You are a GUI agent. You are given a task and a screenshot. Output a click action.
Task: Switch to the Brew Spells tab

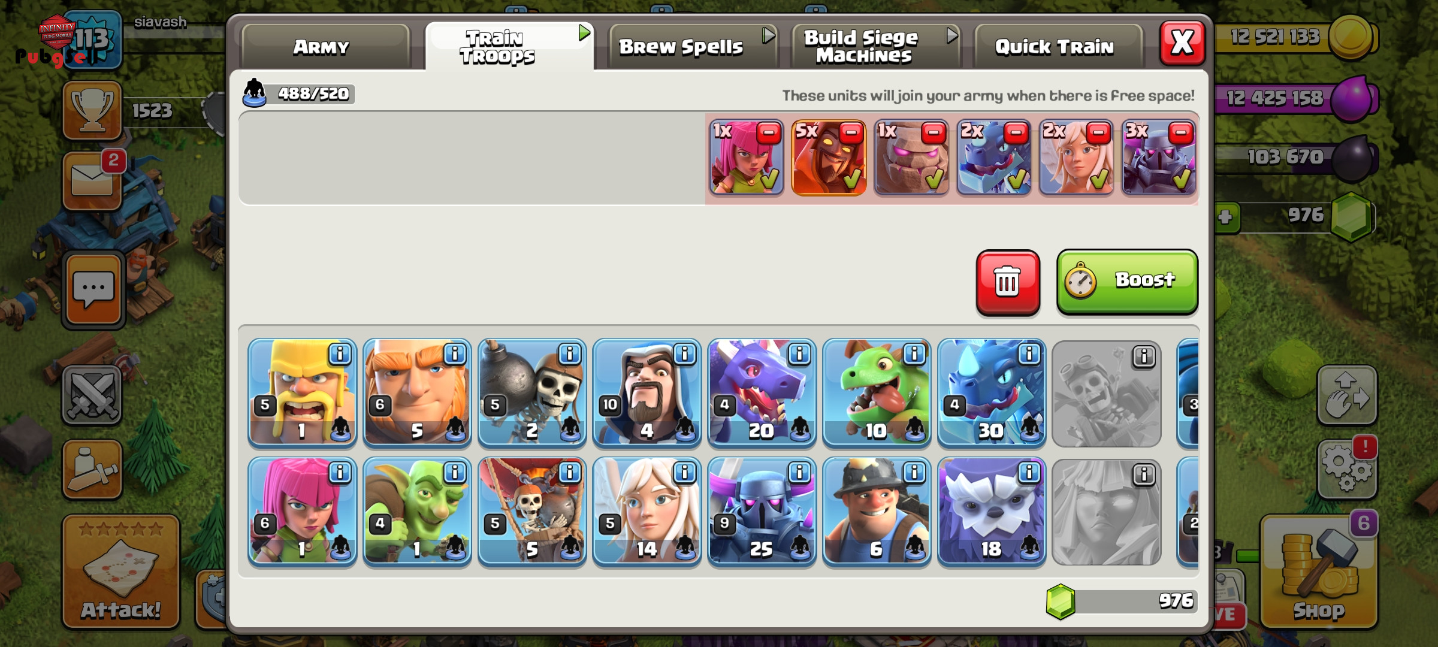tap(693, 47)
